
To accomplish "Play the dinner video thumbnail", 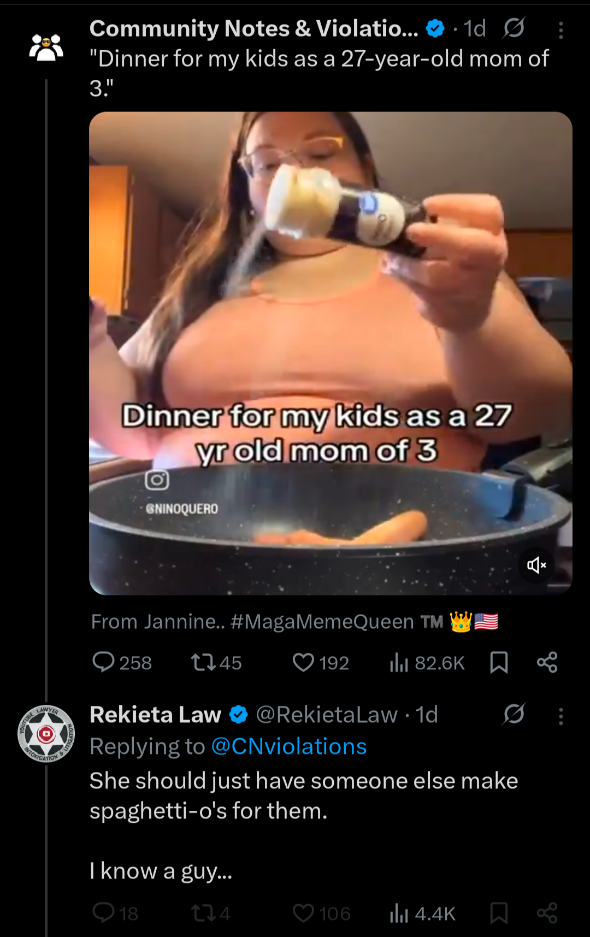I will (331, 353).
